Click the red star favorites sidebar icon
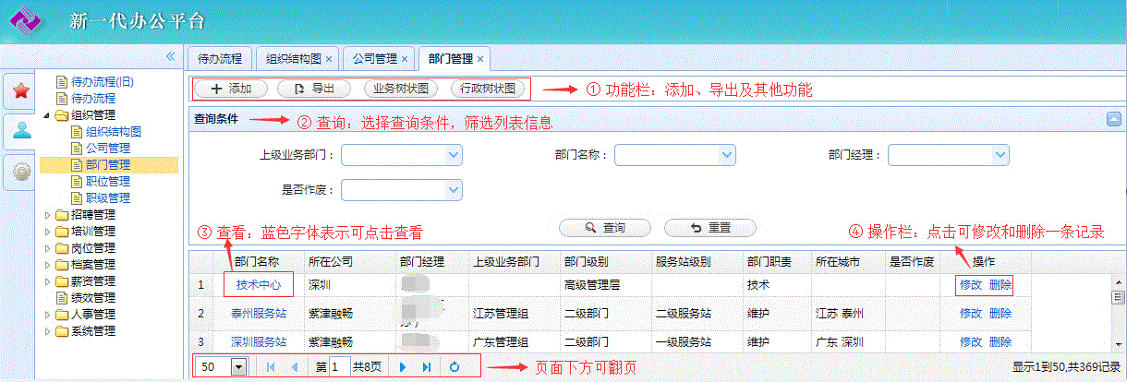 20,90
